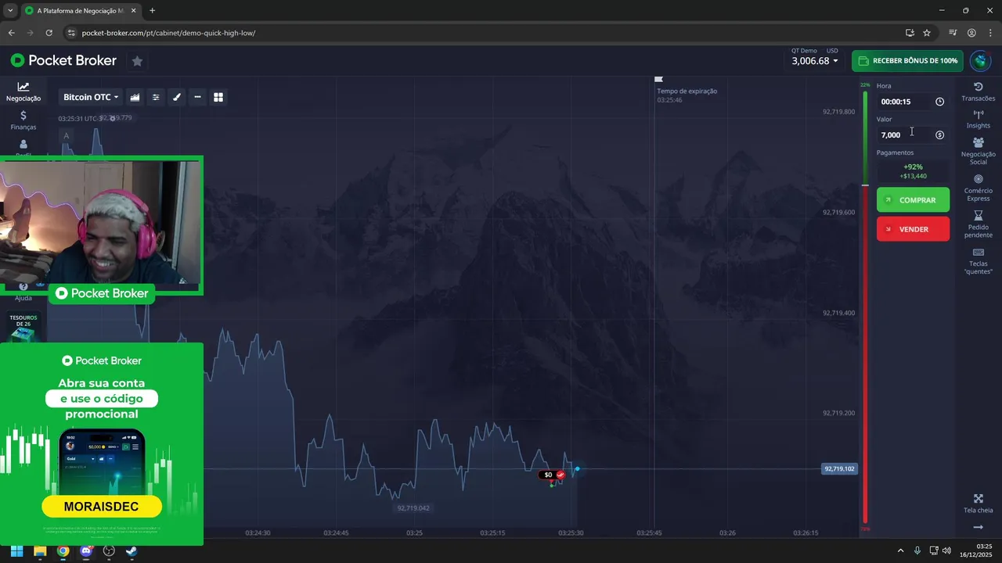This screenshot has width=1002, height=563.
Task: Open the browser tab search dropdown
Action: 10,11
